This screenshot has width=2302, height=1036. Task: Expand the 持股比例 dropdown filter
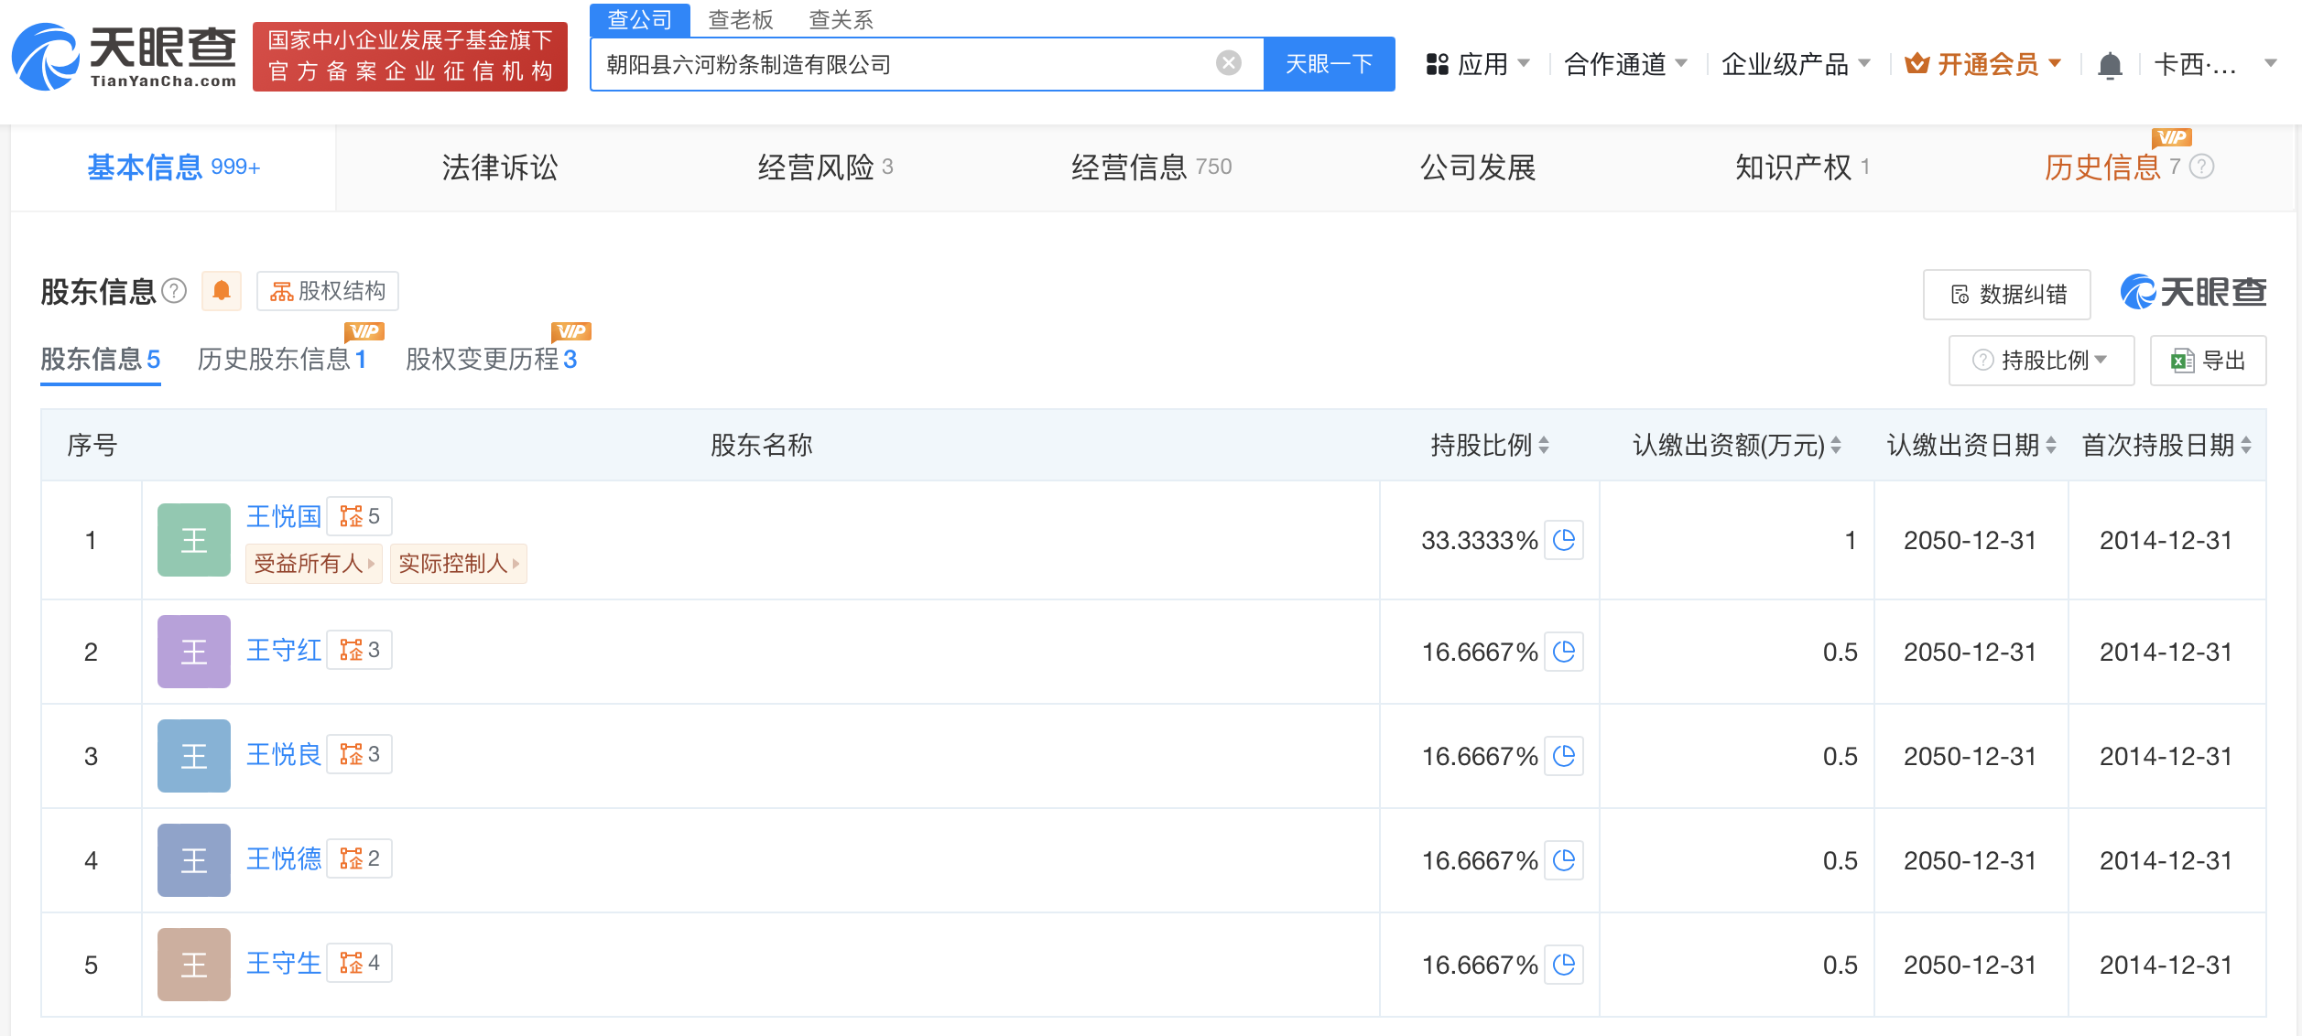coord(2041,361)
